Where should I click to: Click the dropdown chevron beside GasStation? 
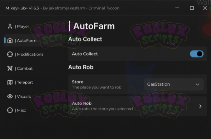click(x=197, y=84)
